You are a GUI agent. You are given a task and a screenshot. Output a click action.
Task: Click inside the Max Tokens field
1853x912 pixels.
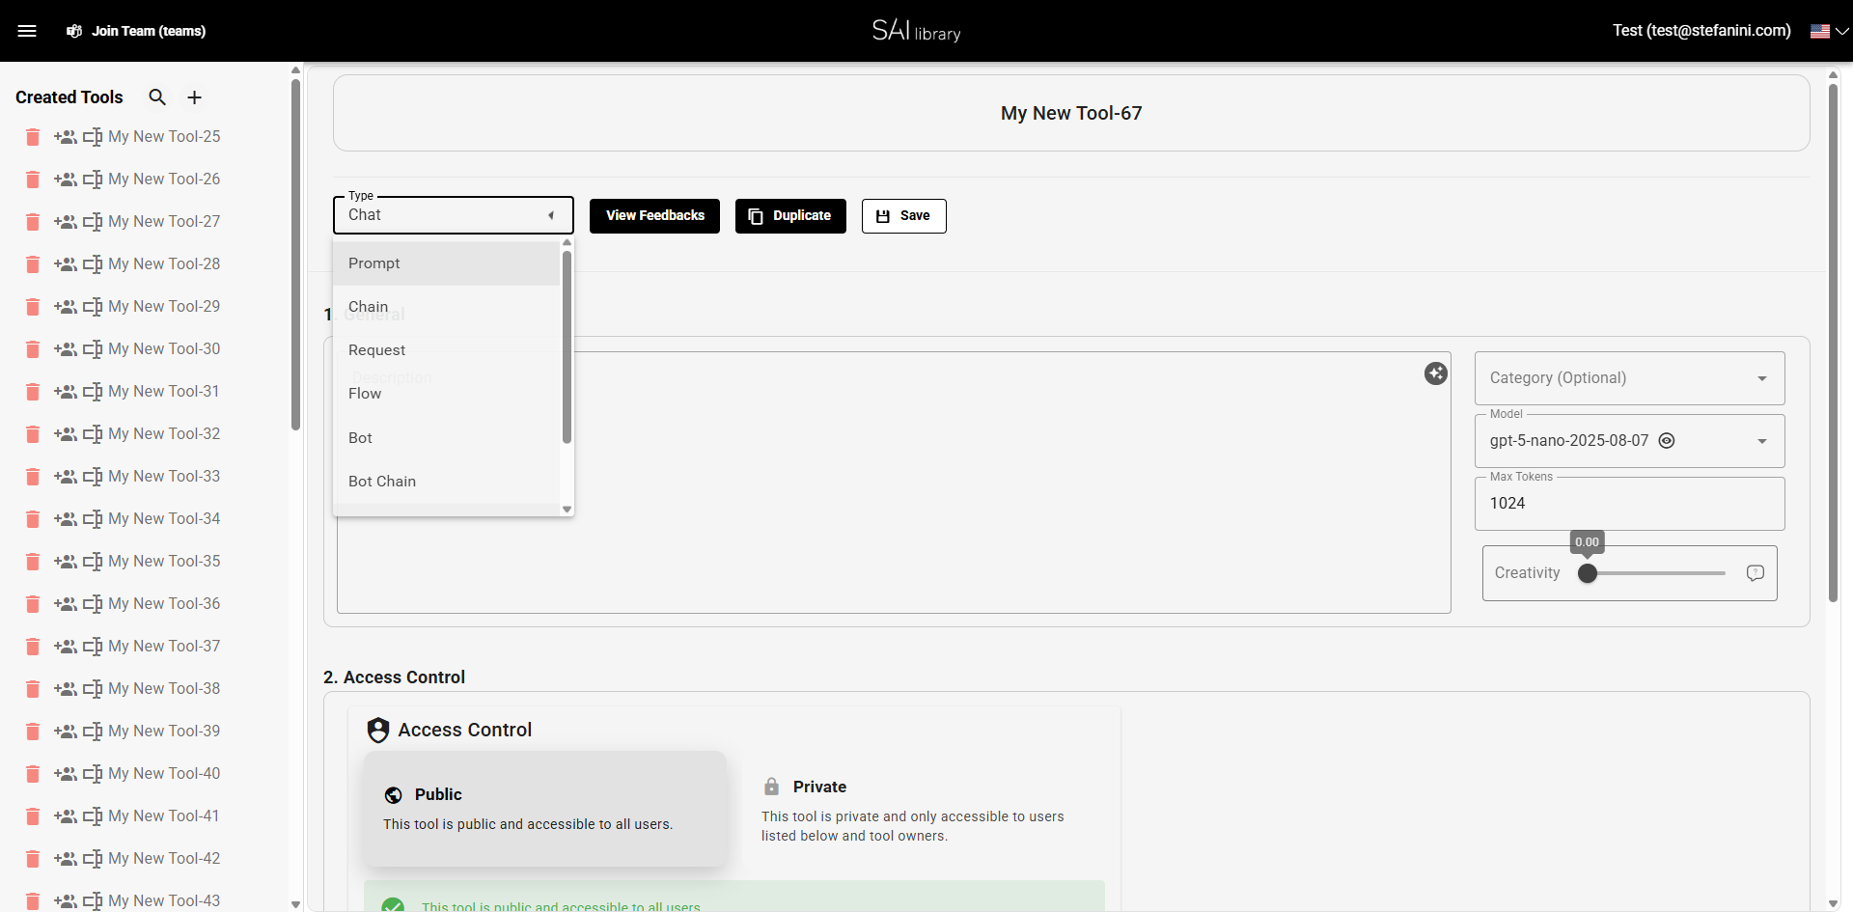point(1628,503)
